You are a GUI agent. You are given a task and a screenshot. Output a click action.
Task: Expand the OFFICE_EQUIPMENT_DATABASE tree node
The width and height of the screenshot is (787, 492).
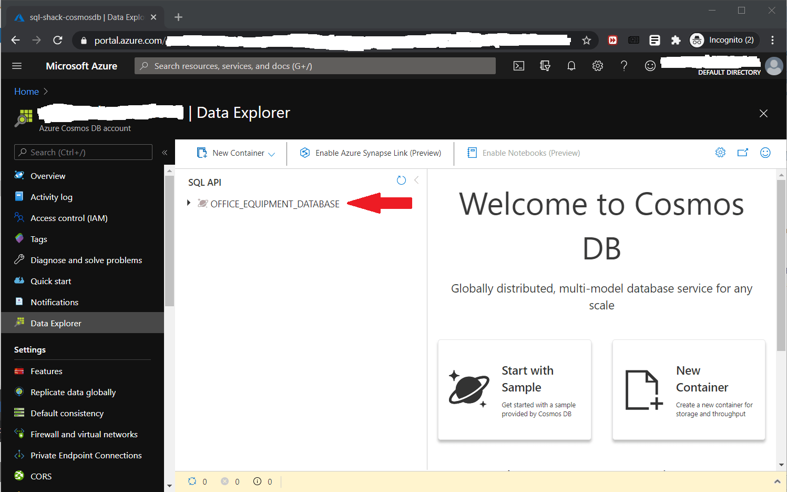[189, 203]
